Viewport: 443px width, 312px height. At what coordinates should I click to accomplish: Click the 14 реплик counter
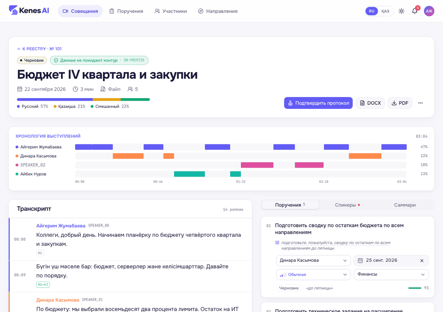(233, 209)
